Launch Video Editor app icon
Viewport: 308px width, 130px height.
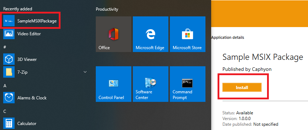coord(9,33)
